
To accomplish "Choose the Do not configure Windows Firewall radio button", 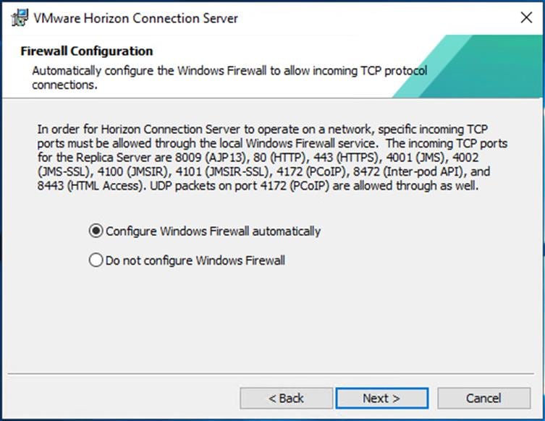I will 96,260.
